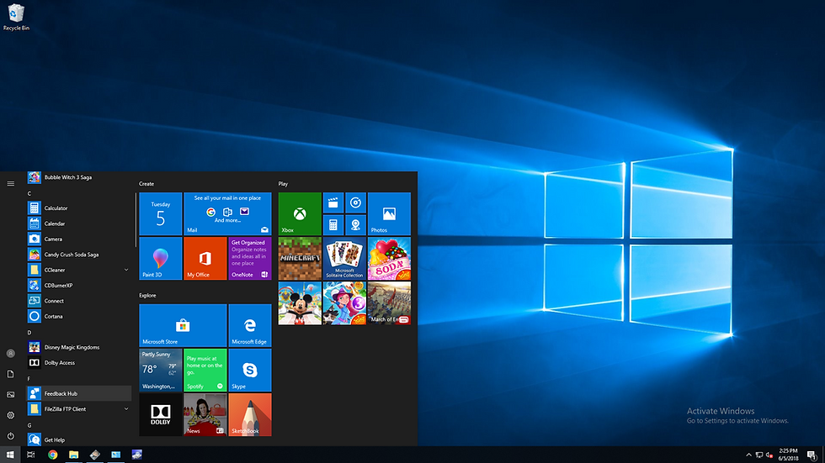Open Get Help from the app list

coord(79,440)
